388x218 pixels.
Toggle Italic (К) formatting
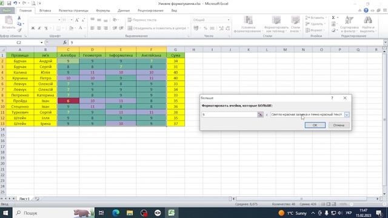(x=39, y=28)
